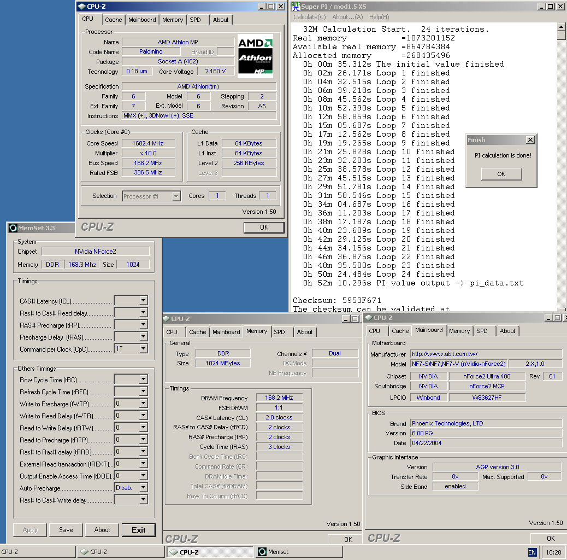
Task: Click Core Speed value 1682.4 MHz
Action: tap(148, 143)
